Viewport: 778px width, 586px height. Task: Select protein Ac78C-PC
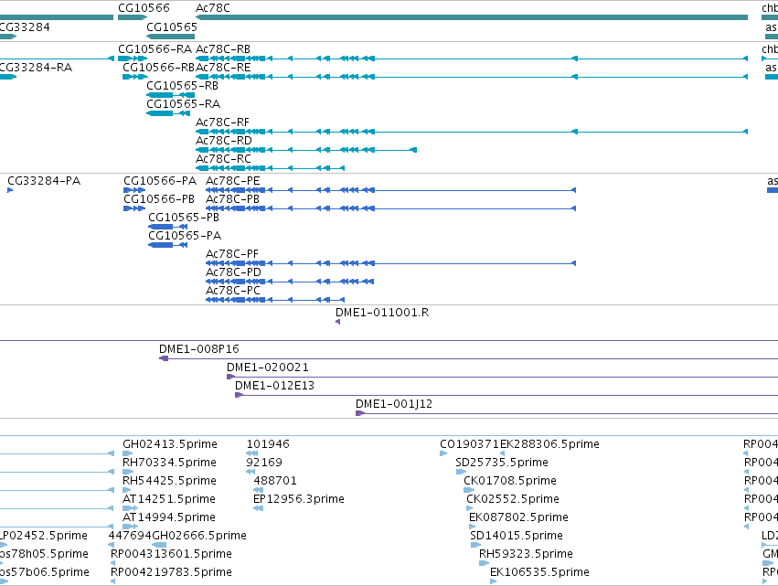pos(275,300)
